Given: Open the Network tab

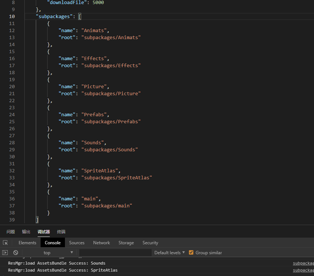Looking at the screenshot, I should (x=101, y=243).
